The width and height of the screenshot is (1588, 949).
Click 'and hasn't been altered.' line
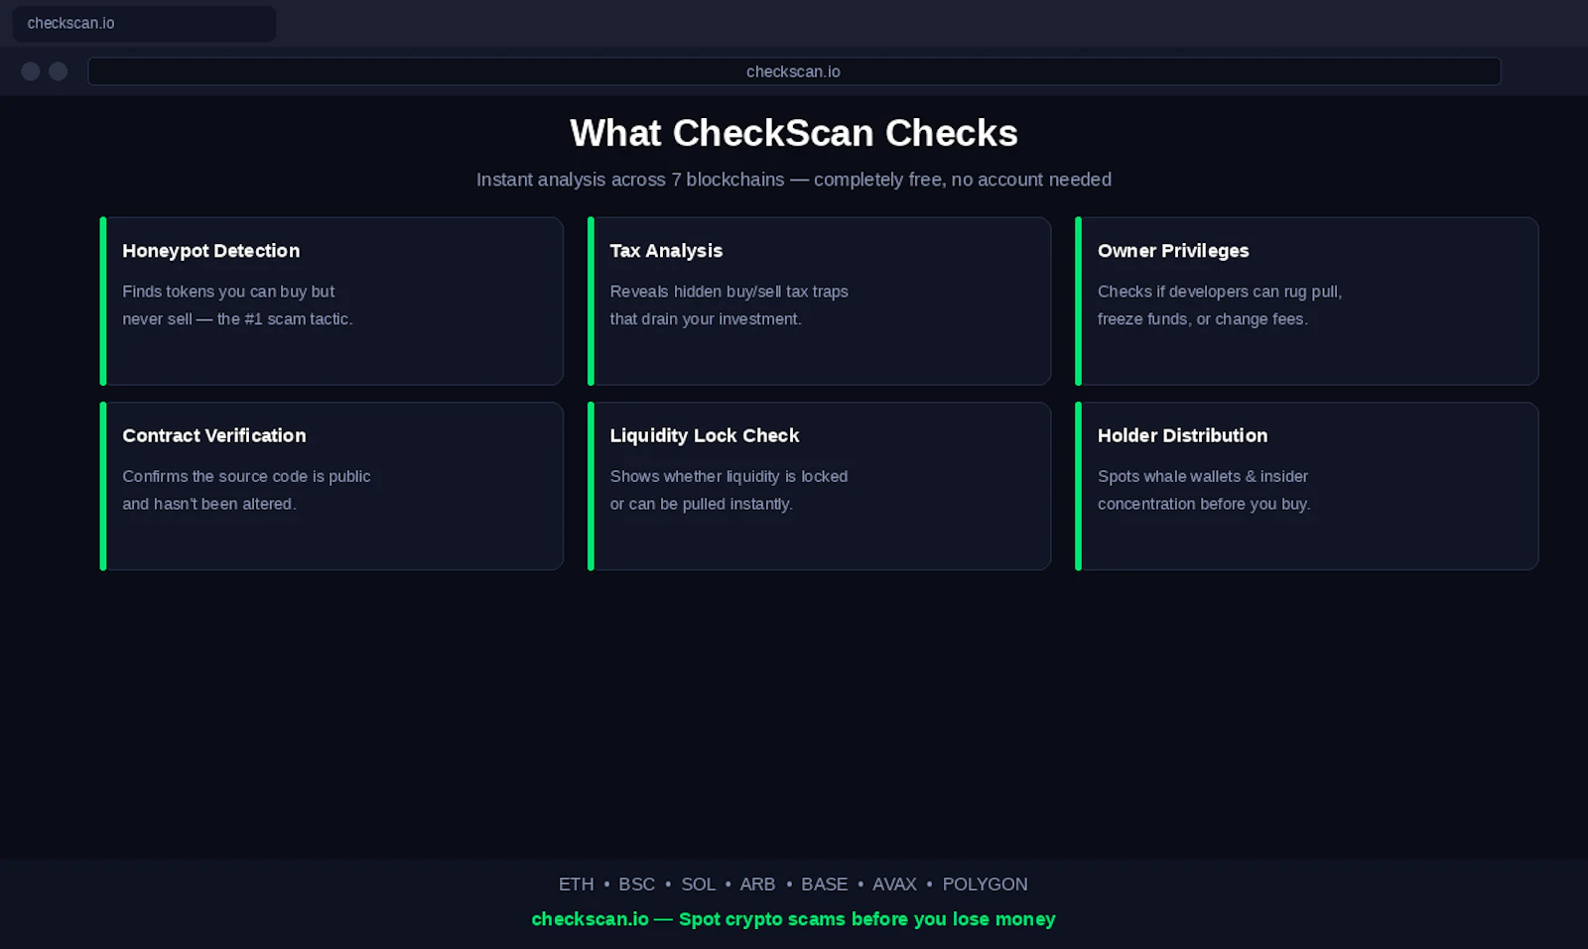[x=209, y=504]
